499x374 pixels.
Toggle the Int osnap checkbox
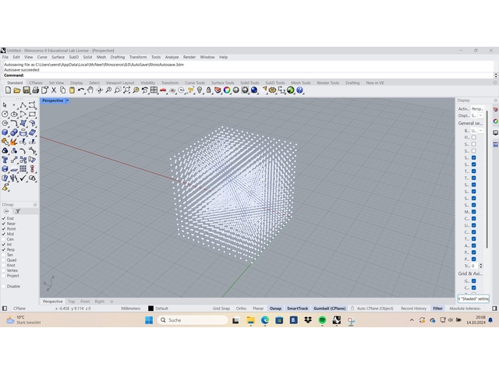pyautogui.click(x=4, y=245)
